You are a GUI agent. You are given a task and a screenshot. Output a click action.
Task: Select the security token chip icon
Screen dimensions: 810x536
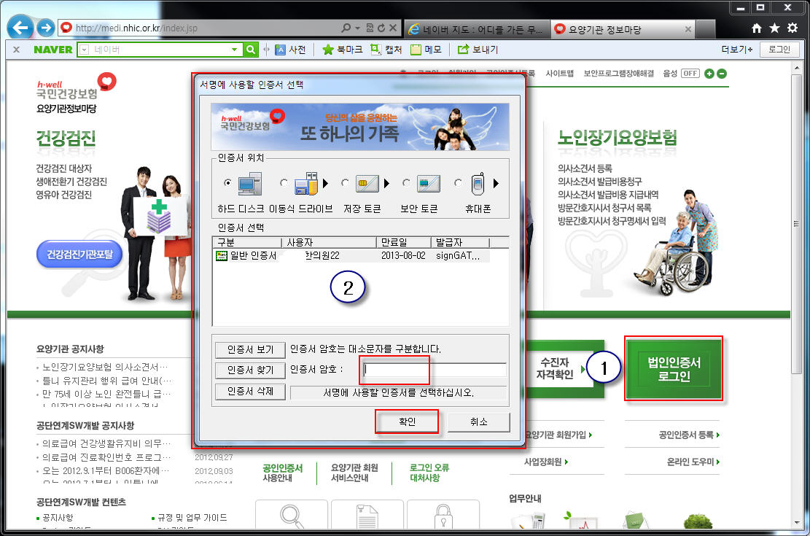pos(428,184)
